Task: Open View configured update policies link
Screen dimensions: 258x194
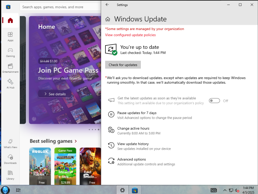Action: coord(130,35)
